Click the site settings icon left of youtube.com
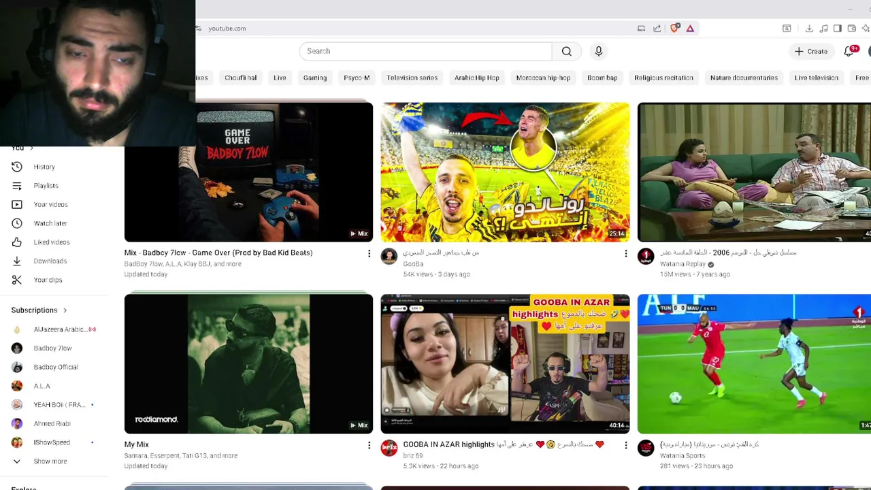The height and width of the screenshot is (490, 871). tap(199, 29)
